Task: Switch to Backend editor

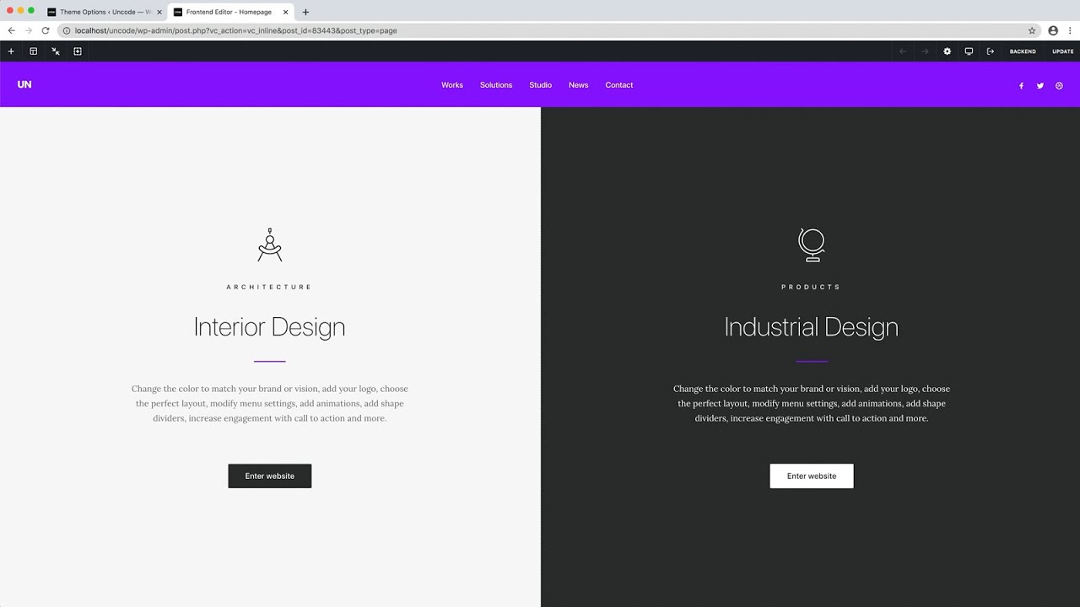Action: [x=1023, y=51]
